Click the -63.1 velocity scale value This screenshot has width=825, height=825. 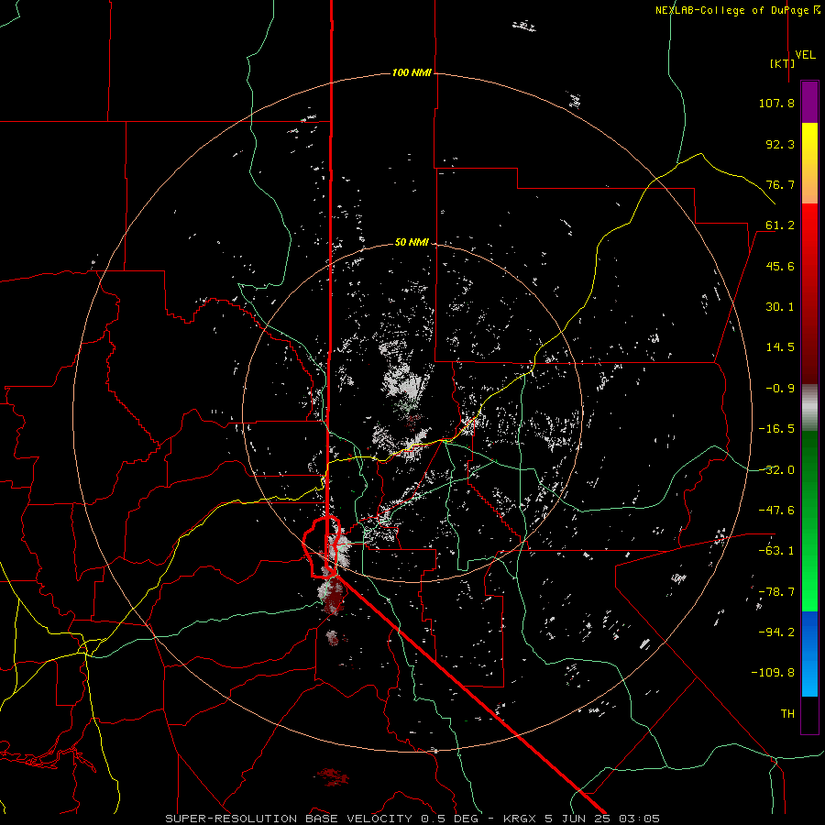[776, 551]
